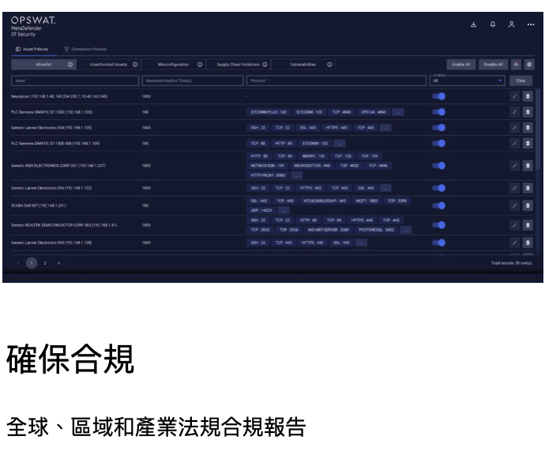
Task: Switch to the Connection Policies tab
Action: click(85, 50)
